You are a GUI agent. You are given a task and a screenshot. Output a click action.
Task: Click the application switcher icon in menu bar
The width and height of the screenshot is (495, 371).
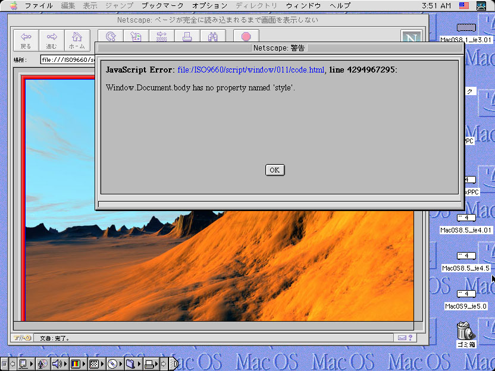tap(481, 5)
